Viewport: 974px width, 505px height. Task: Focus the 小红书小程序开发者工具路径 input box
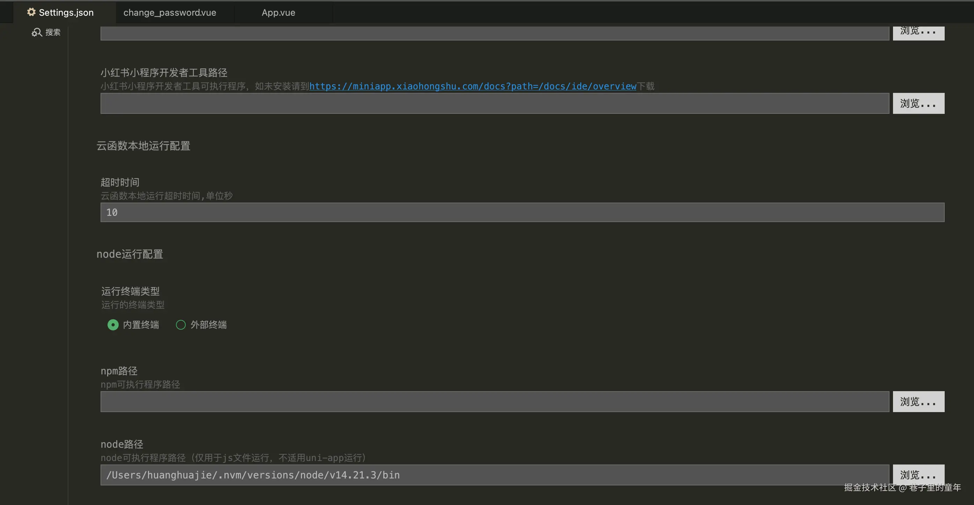495,103
